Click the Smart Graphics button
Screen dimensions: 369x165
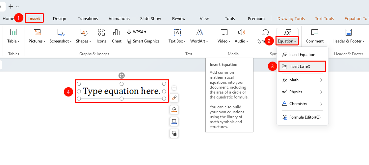143,41
